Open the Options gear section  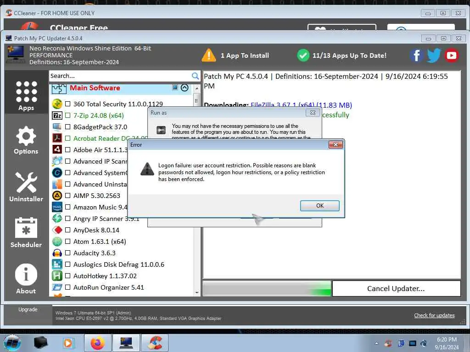26,140
